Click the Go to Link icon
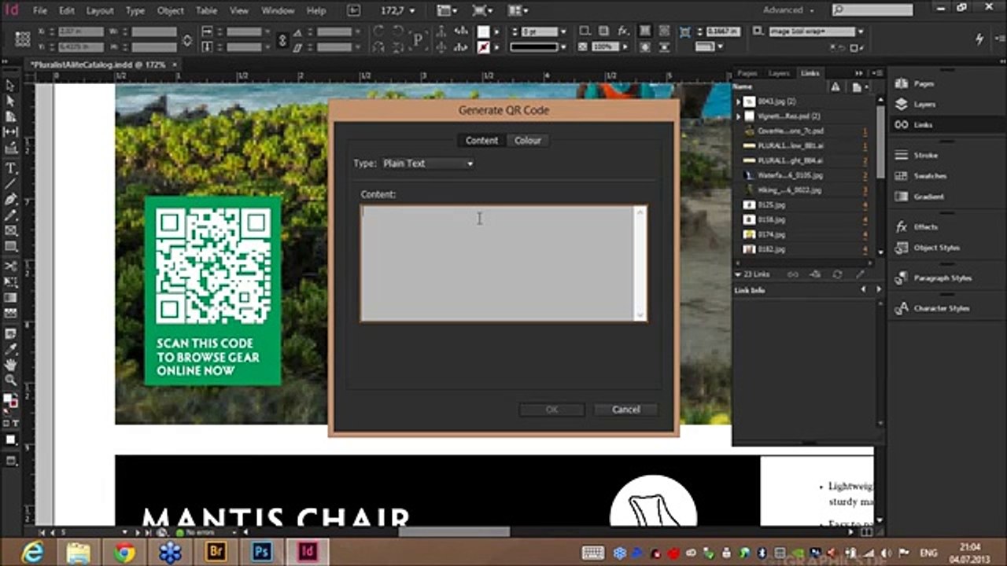 pyautogui.click(x=815, y=274)
